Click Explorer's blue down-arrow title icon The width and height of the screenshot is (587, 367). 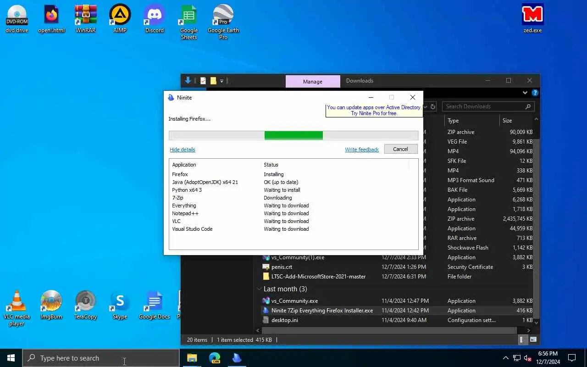188,81
